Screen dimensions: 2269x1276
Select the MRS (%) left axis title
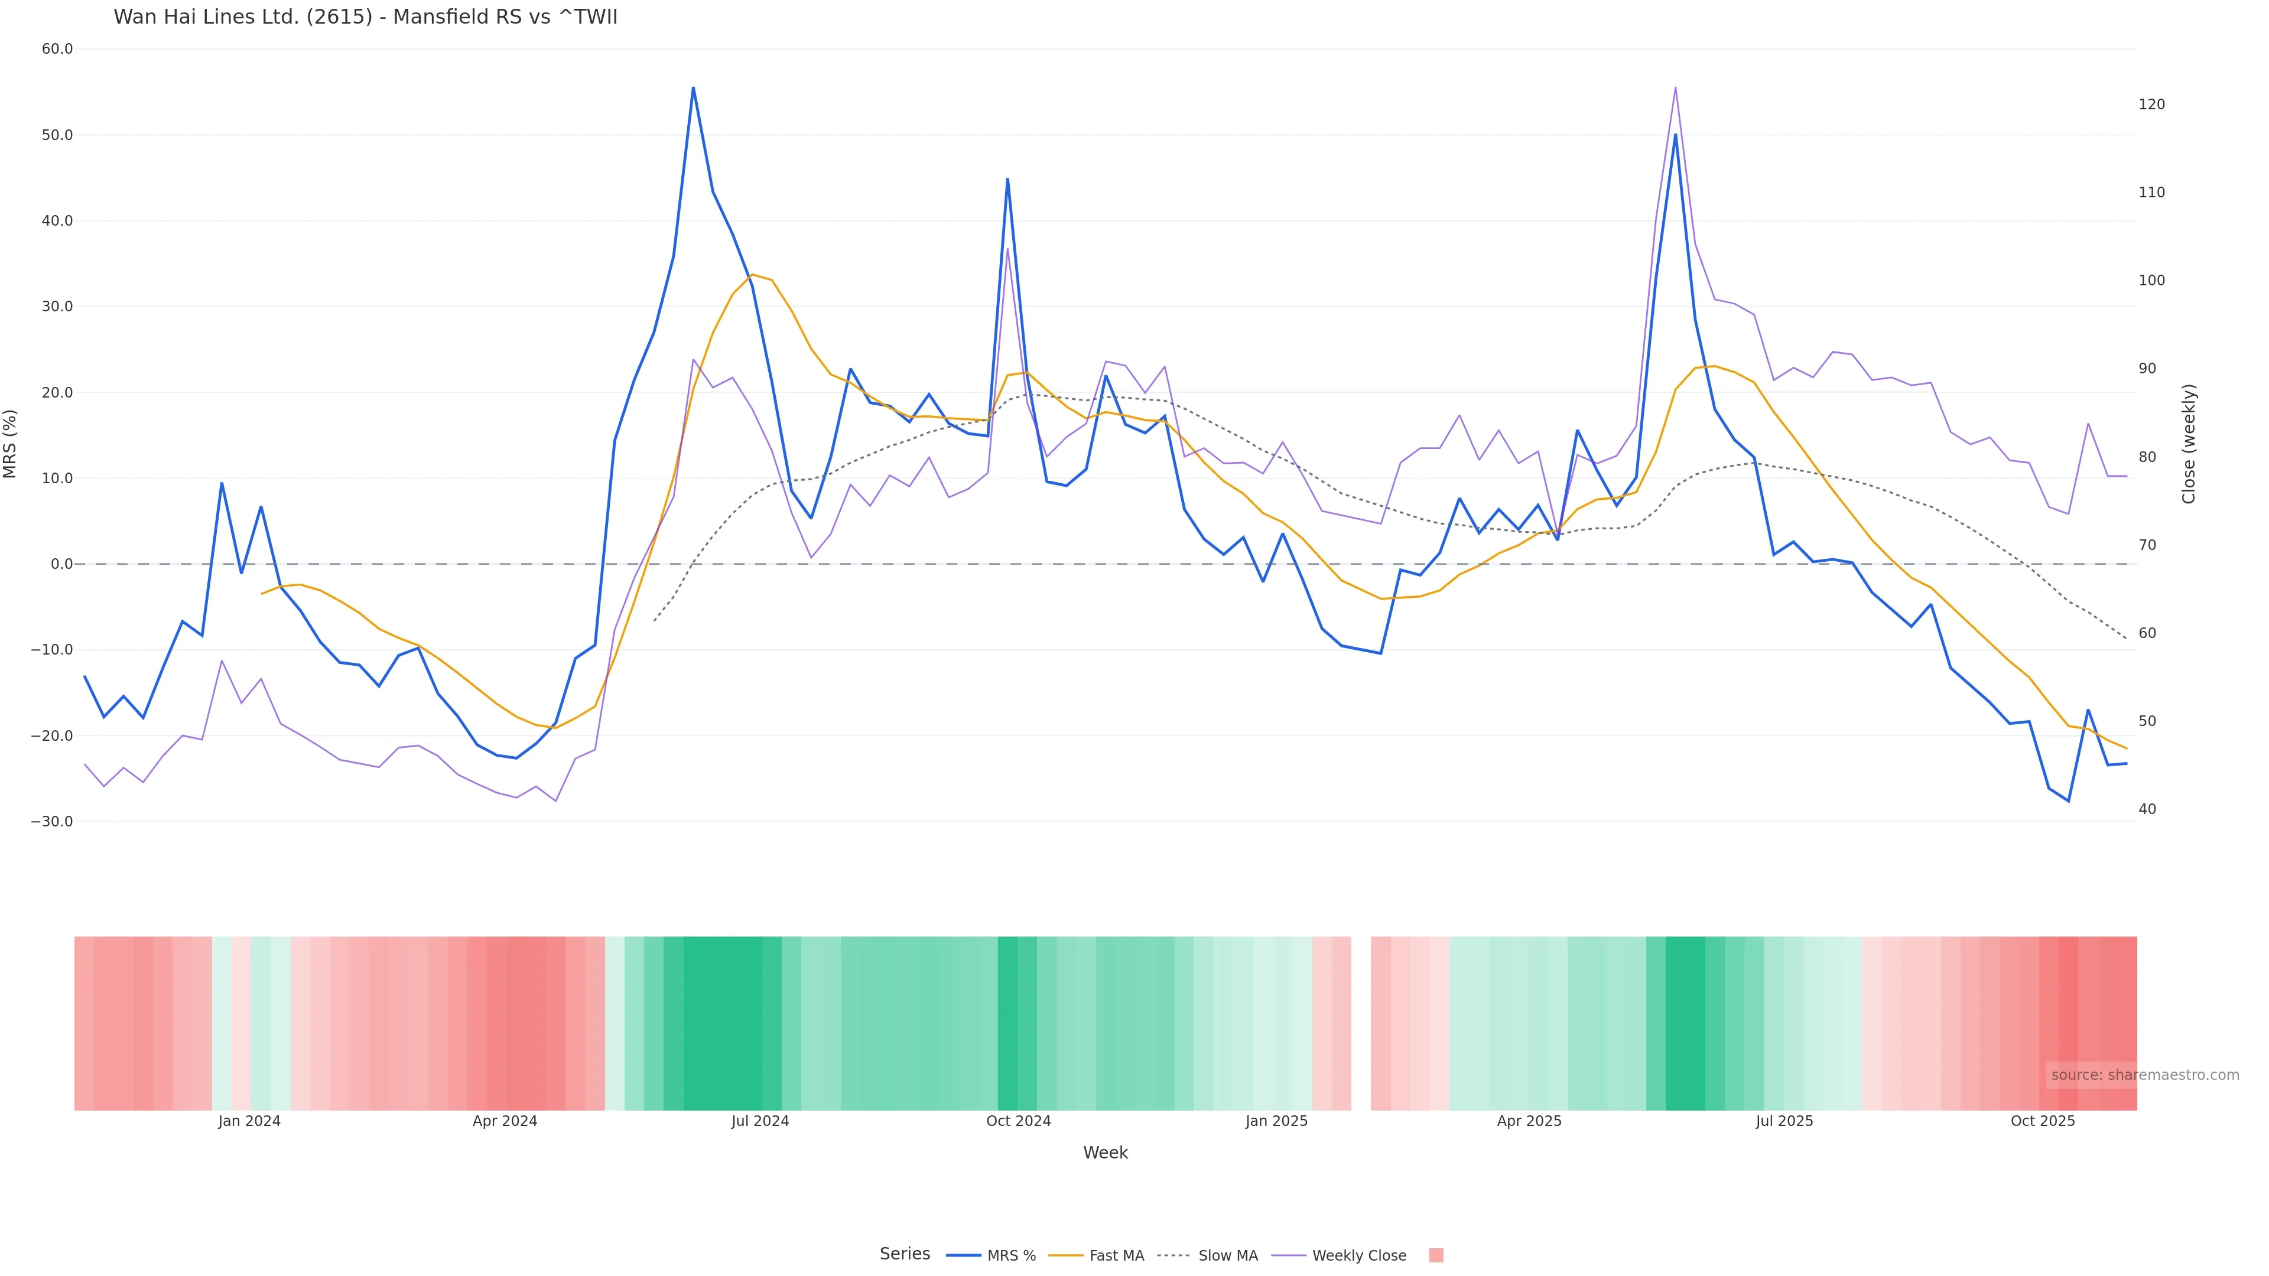click(11, 444)
